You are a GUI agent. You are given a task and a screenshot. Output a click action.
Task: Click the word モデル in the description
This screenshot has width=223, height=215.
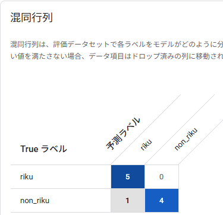click(164, 45)
